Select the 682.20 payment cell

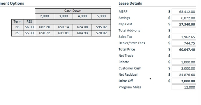(x=45, y=27)
